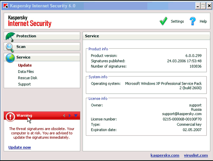This screenshot has height=161, width=213.
Task: Click the System info group label
Action: 98,77
